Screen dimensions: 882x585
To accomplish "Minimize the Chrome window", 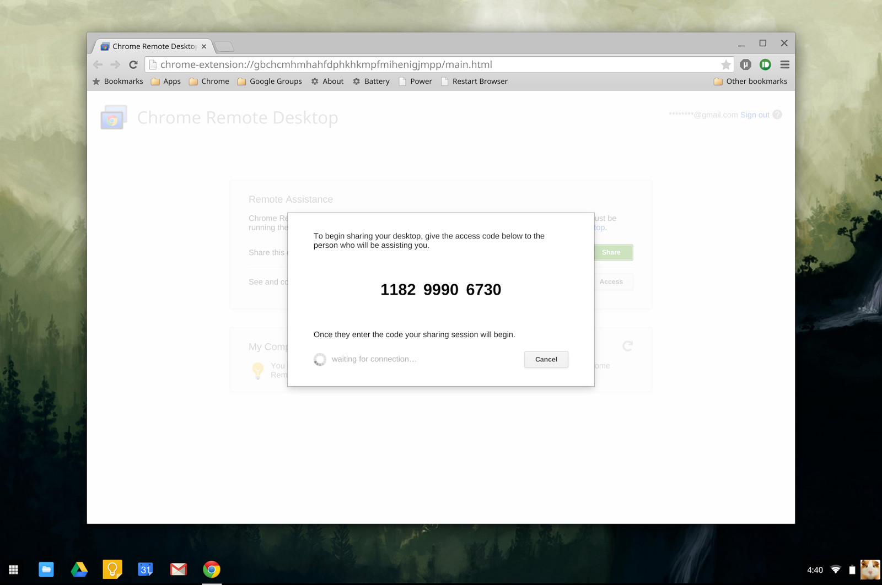I will (741, 44).
